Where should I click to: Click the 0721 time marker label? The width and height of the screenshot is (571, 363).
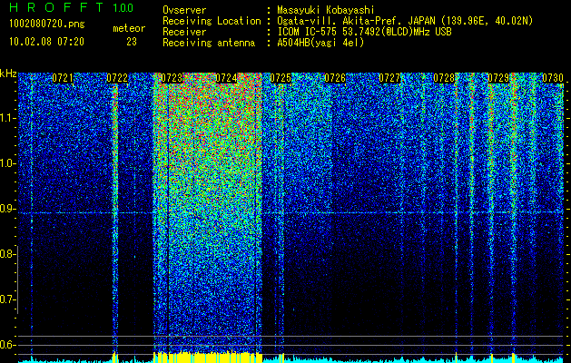click(63, 78)
